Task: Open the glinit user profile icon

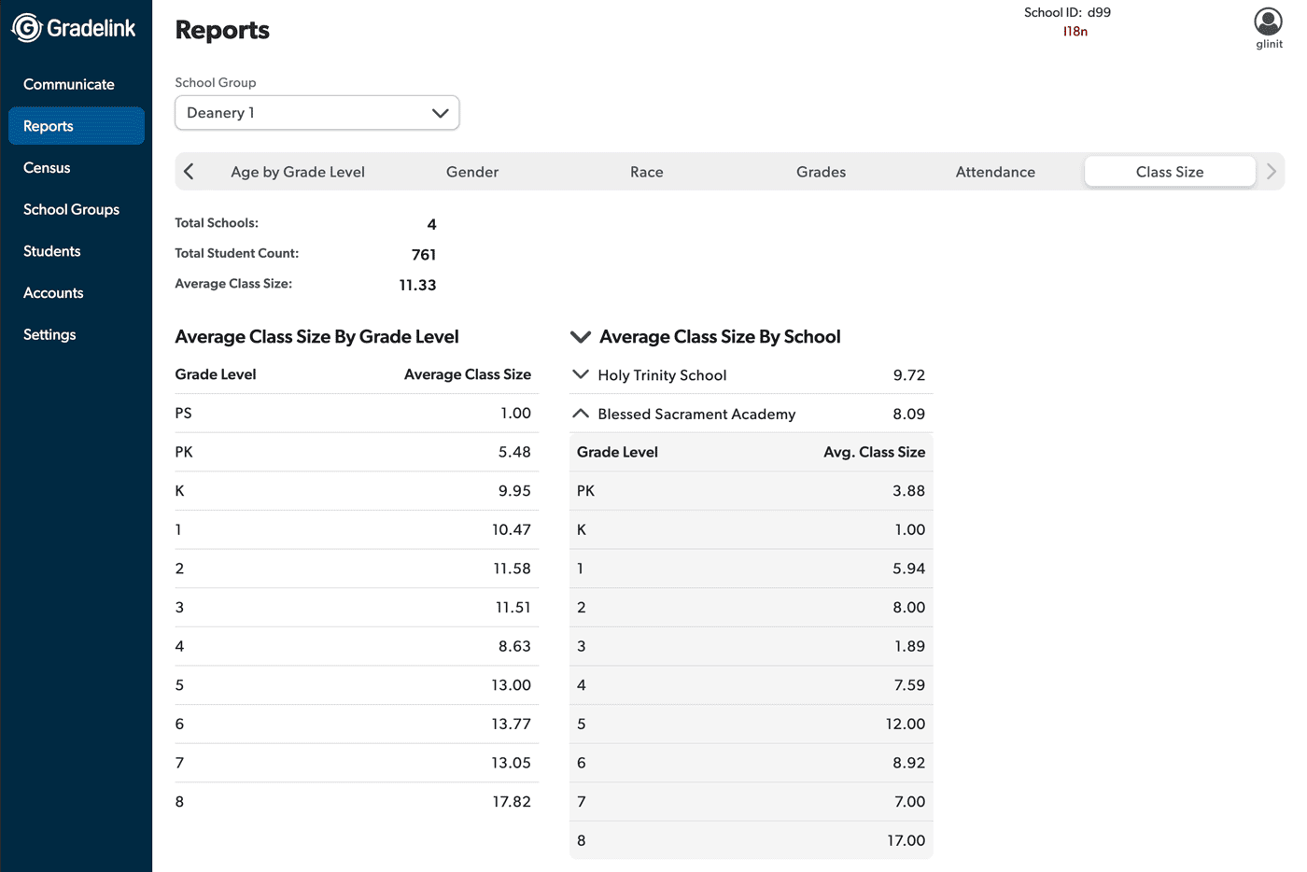Action: coord(1268,21)
